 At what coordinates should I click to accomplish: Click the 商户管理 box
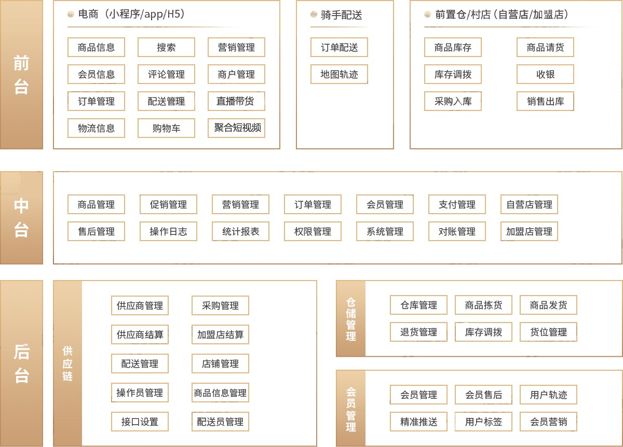click(x=236, y=74)
